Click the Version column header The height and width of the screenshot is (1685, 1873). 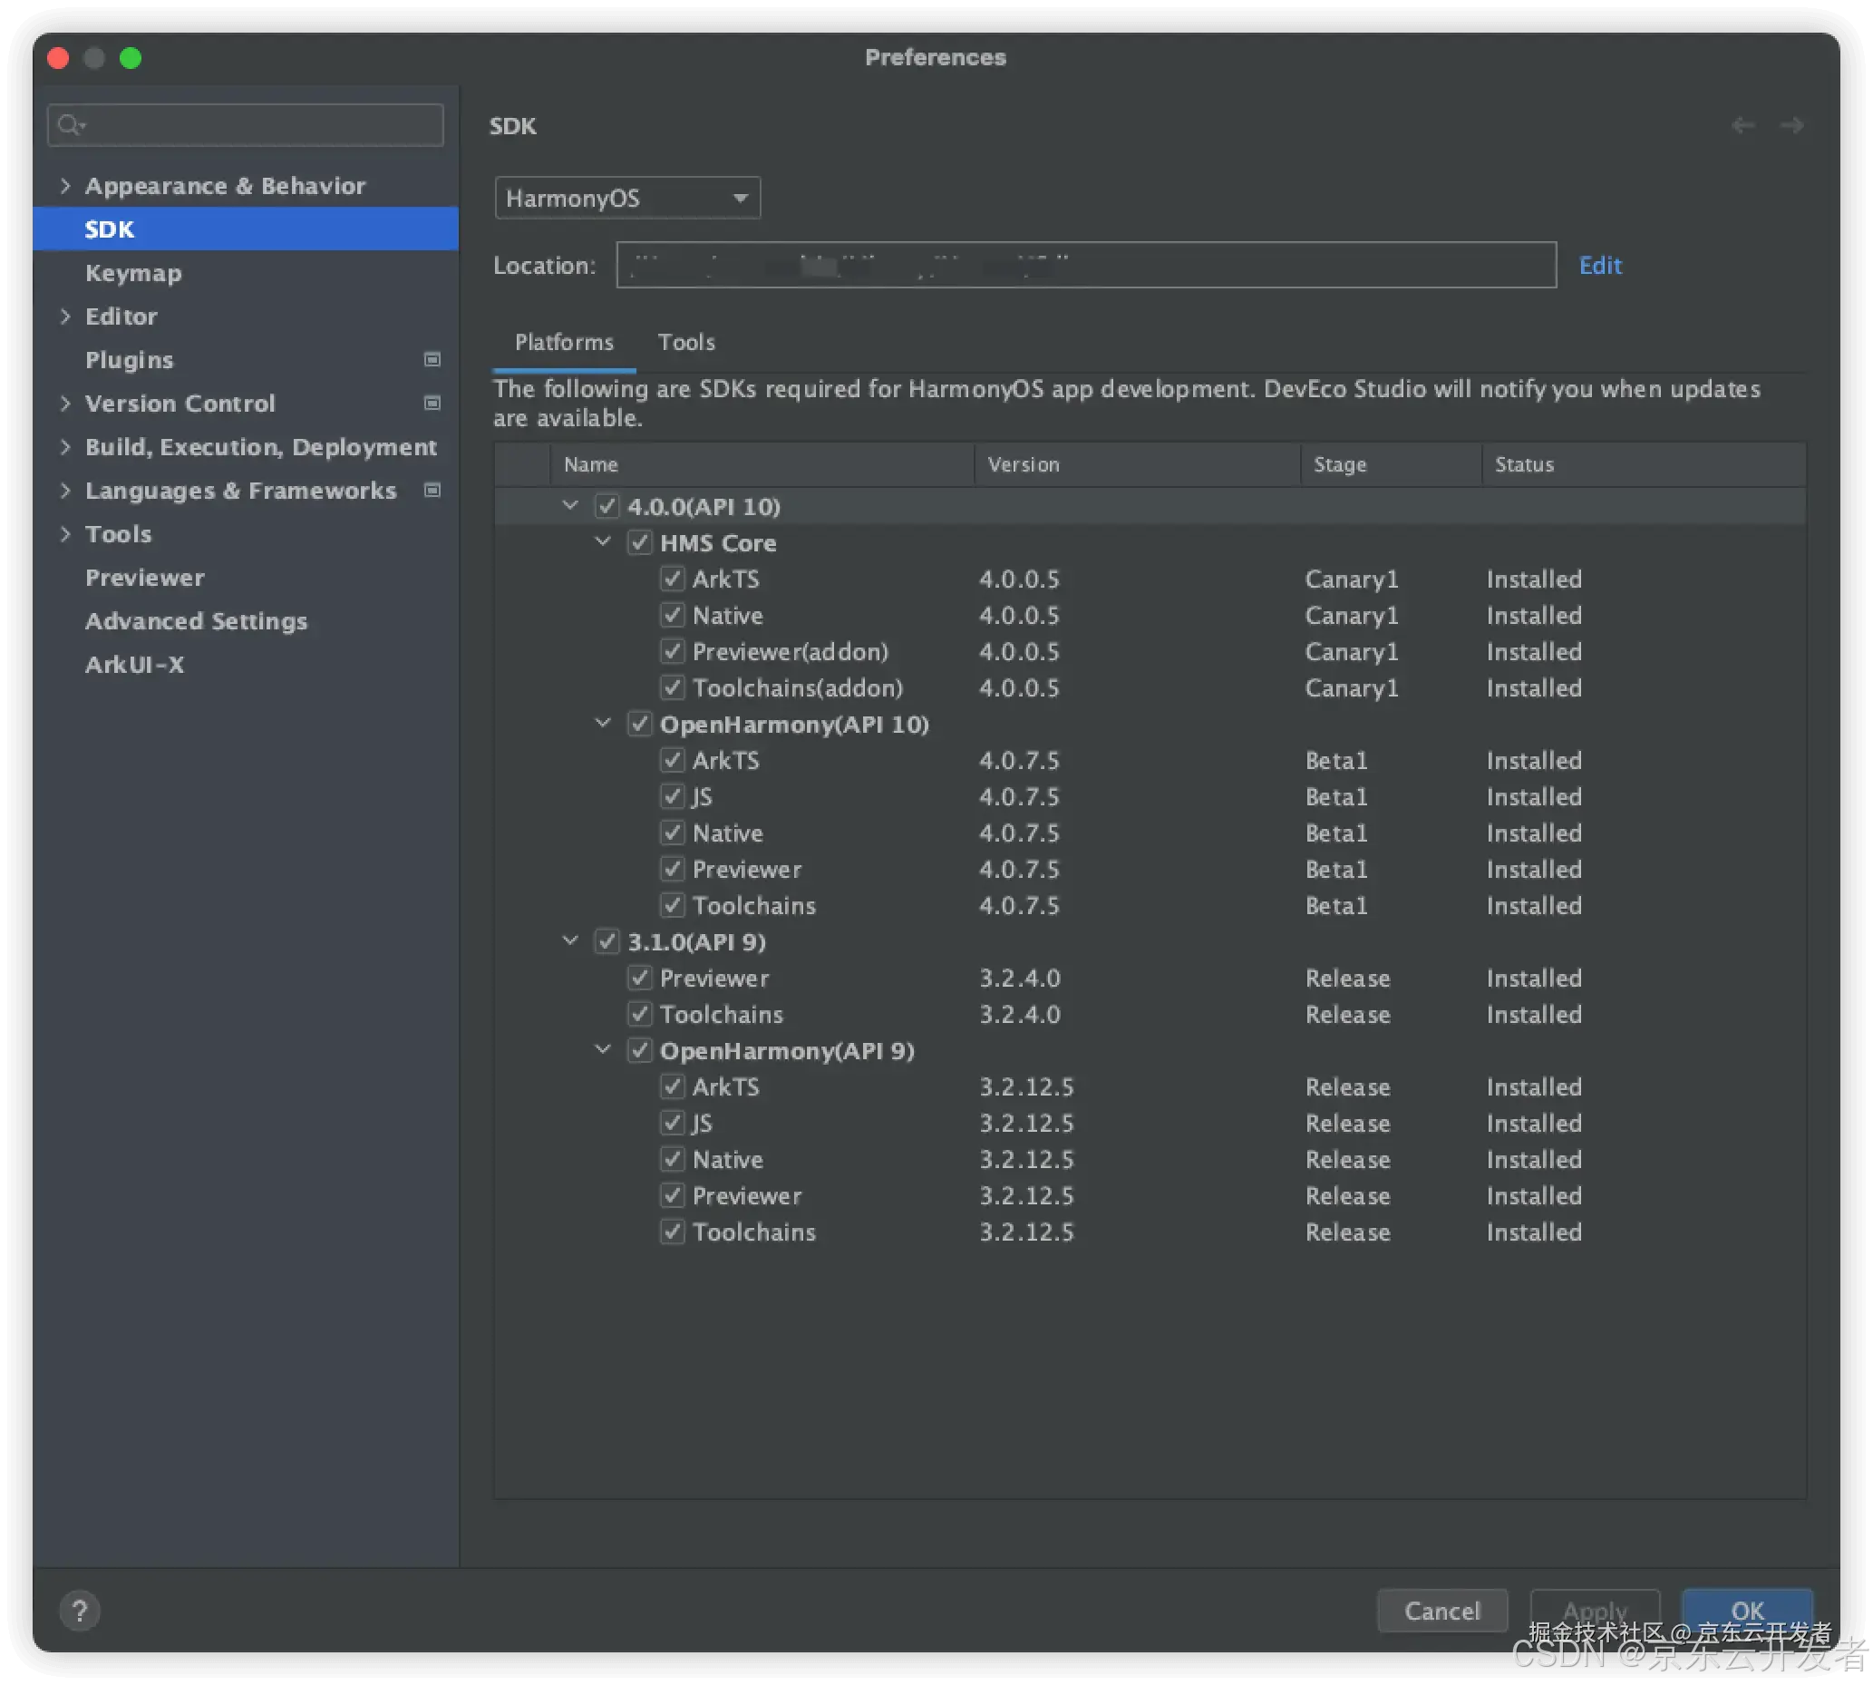click(x=1138, y=464)
